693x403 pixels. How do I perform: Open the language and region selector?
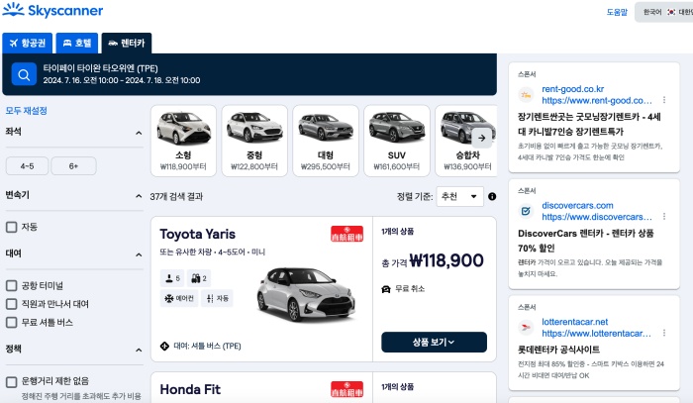[x=664, y=12]
